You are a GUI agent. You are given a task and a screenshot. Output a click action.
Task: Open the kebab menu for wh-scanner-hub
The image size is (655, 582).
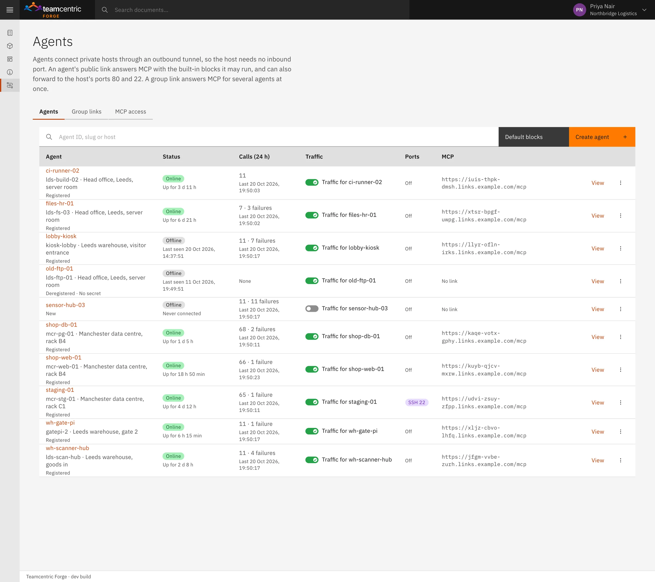point(620,460)
